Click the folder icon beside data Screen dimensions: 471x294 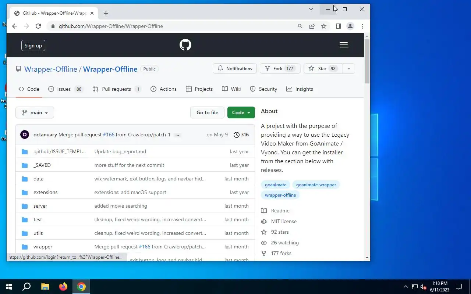(25, 179)
